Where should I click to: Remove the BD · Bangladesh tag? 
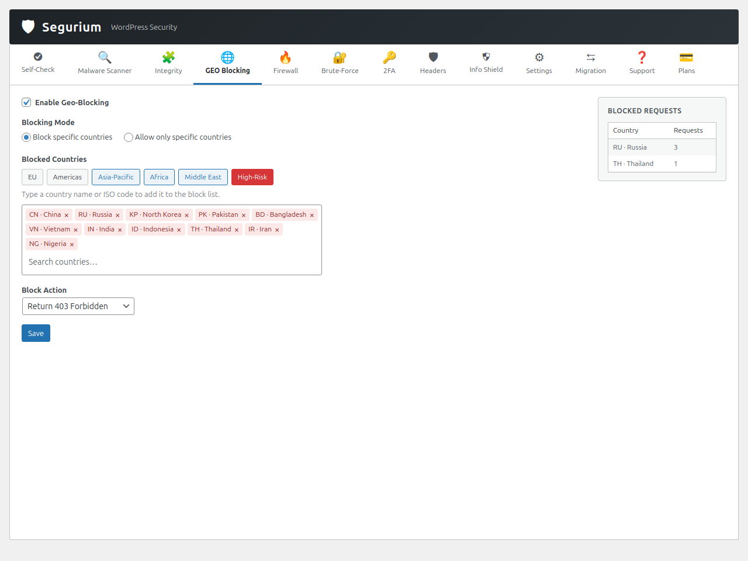coord(312,215)
